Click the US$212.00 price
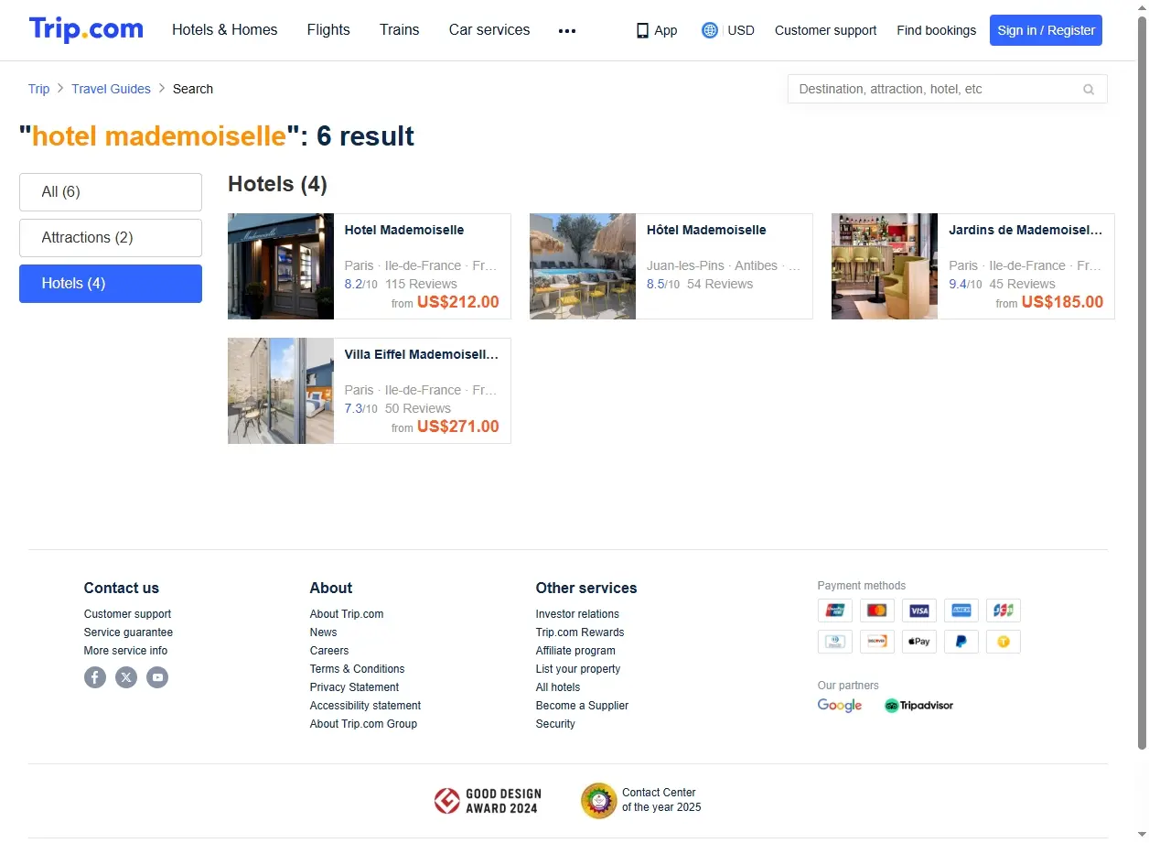1149x843 pixels. (458, 302)
